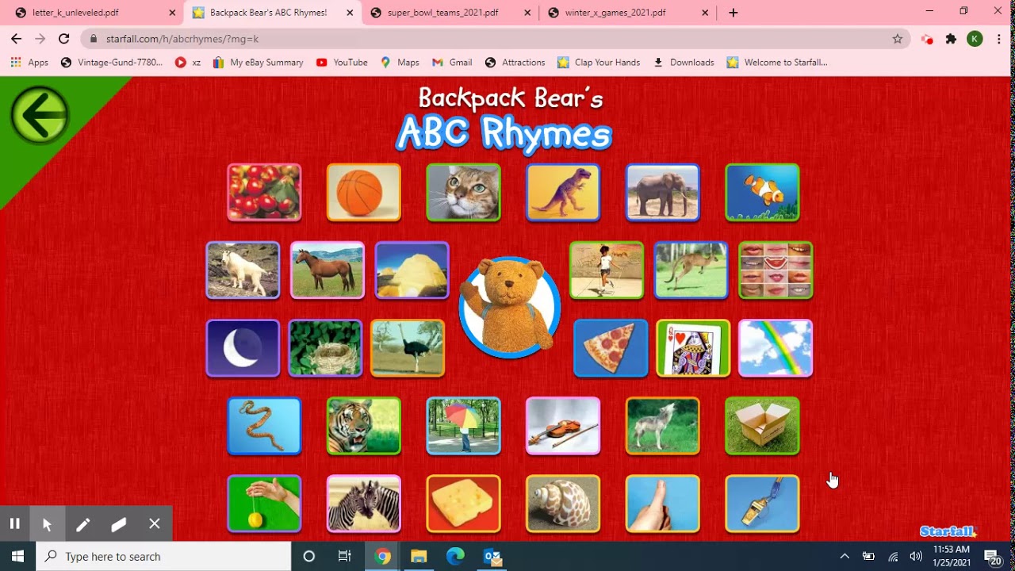Image resolution: width=1015 pixels, height=571 pixels.
Task: Open the My eBay Summary bookmark
Action: [x=258, y=62]
